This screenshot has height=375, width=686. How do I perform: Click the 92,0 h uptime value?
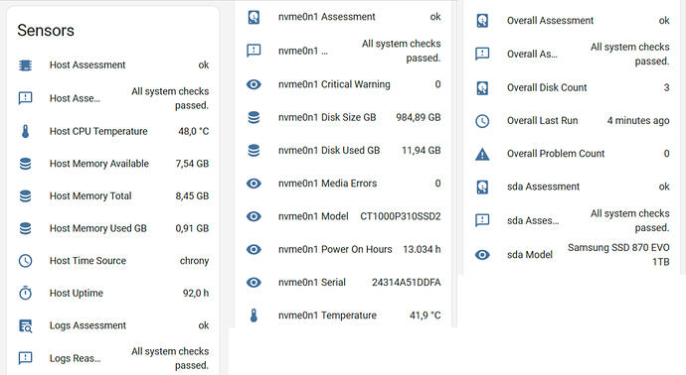(x=196, y=293)
